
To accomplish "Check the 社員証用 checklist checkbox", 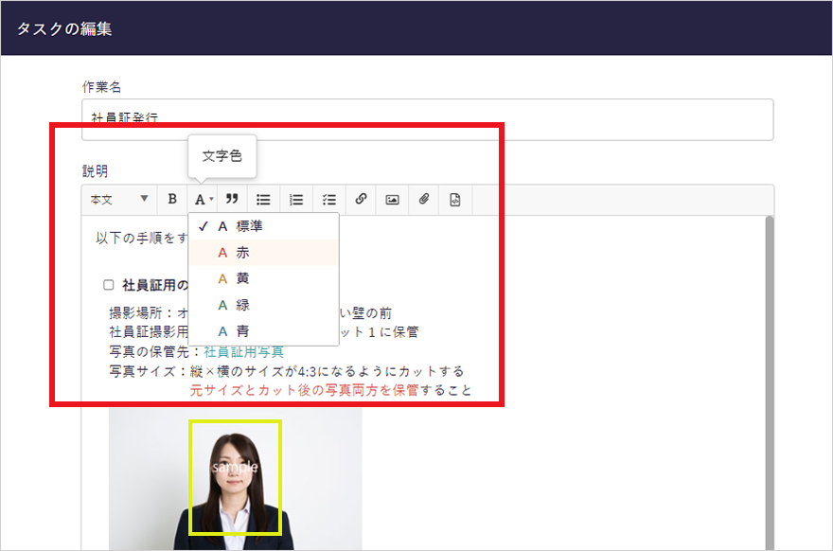I will click(x=109, y=285).
